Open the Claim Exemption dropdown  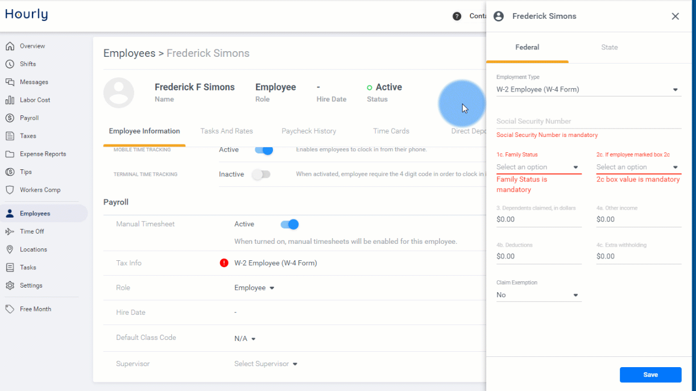click(x=538, y=295)
